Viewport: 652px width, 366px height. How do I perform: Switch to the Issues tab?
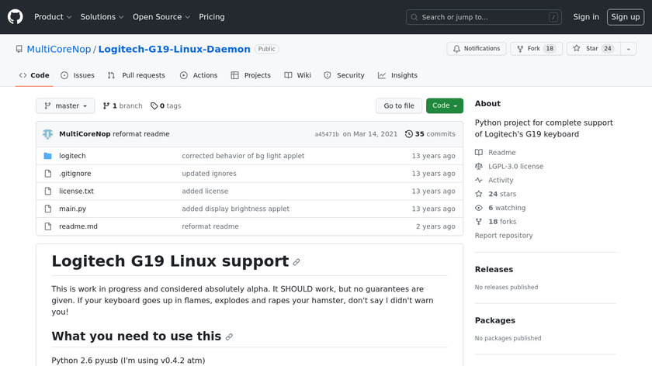[78, 75]
